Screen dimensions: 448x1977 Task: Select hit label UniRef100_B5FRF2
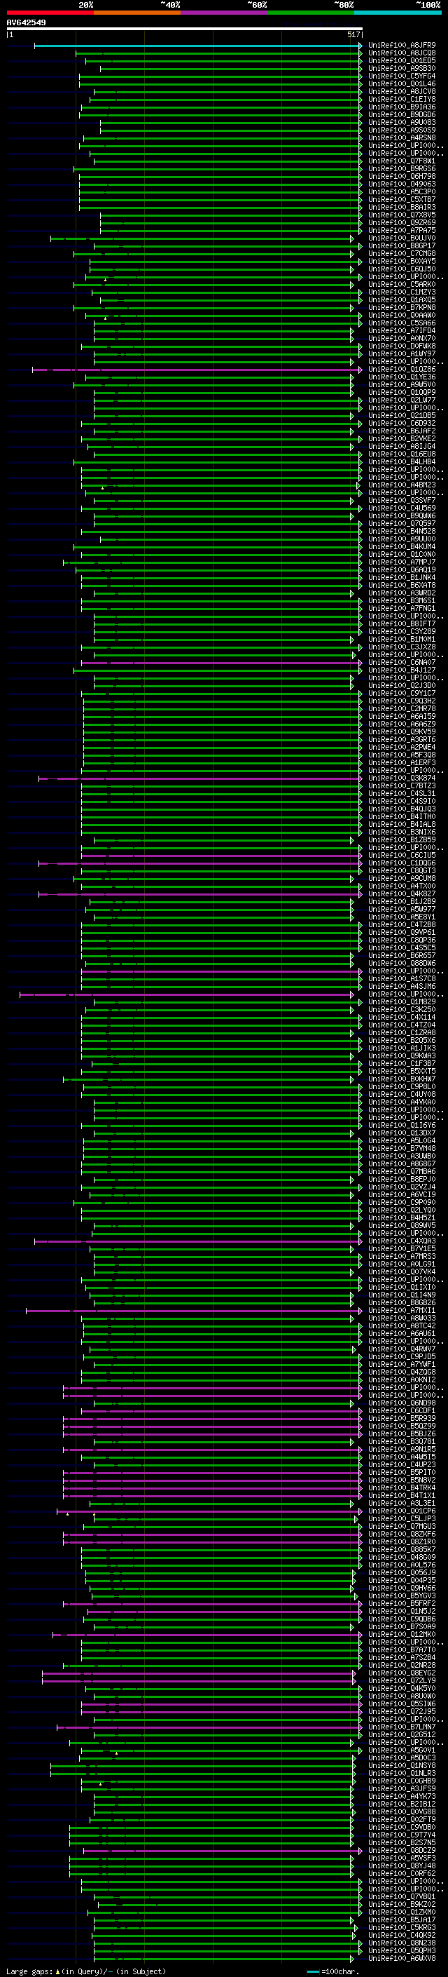coord(402,1604)
